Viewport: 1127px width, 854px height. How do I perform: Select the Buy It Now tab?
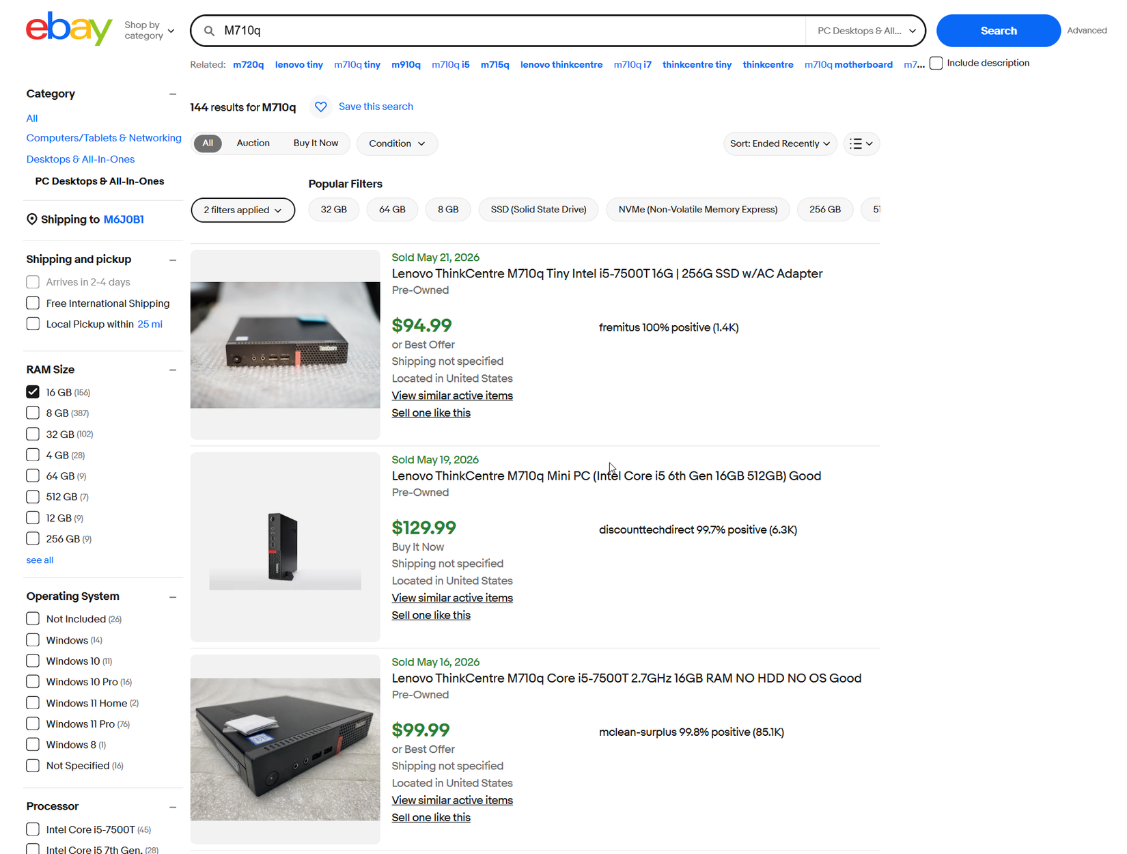316,143
